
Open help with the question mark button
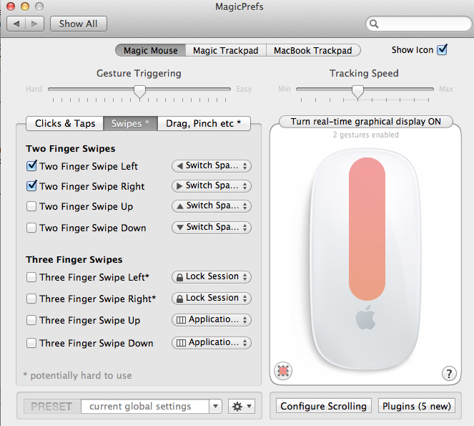pyautogui.click(x=449, y=373)
